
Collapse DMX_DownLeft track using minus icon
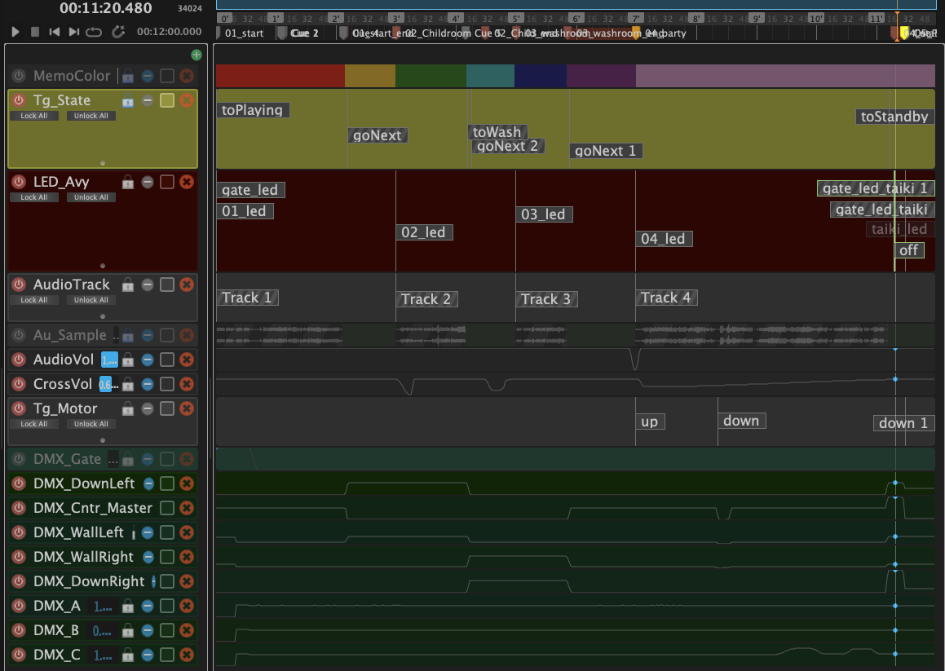click(148, 483)
